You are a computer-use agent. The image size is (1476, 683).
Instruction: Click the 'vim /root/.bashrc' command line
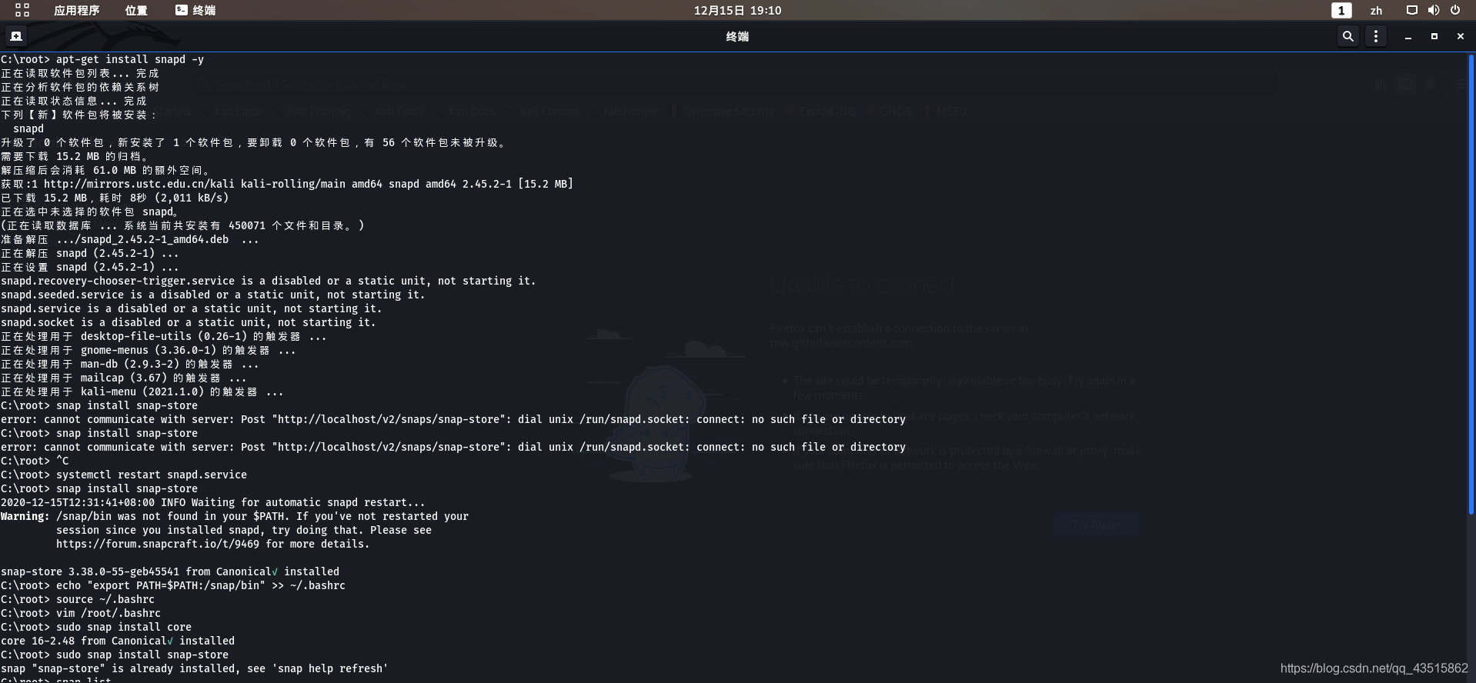tap(81, 613)
